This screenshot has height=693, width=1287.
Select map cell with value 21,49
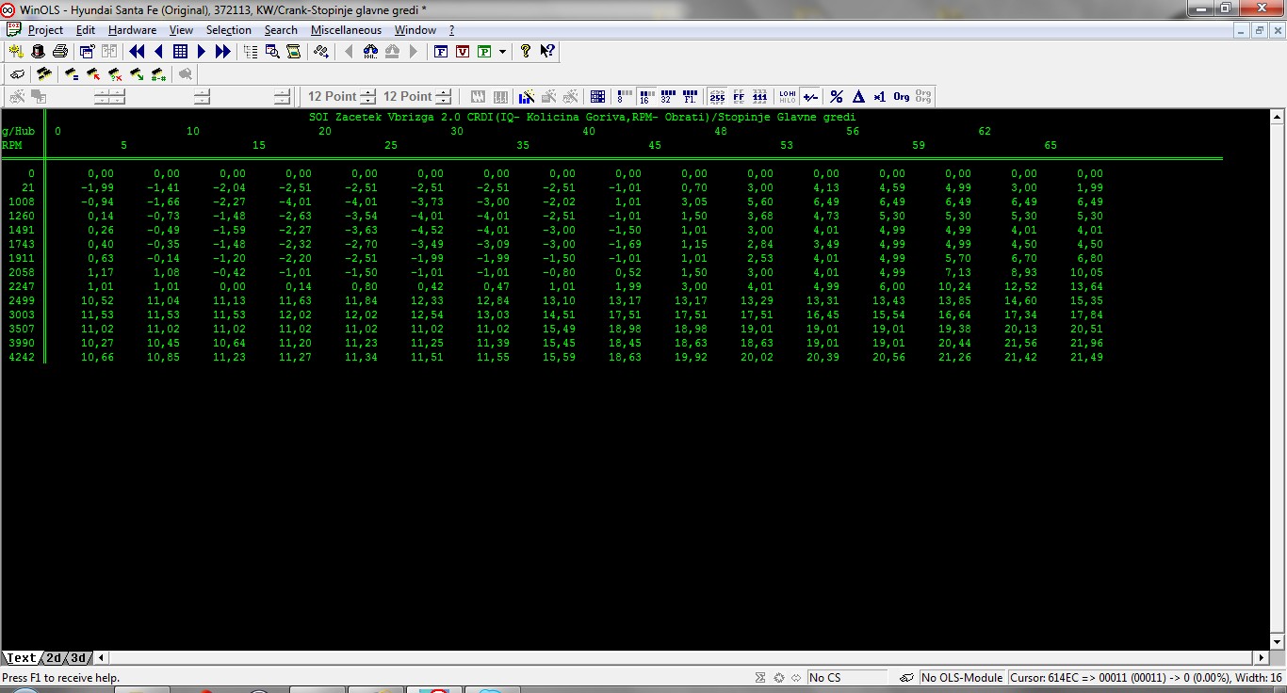1089,357
